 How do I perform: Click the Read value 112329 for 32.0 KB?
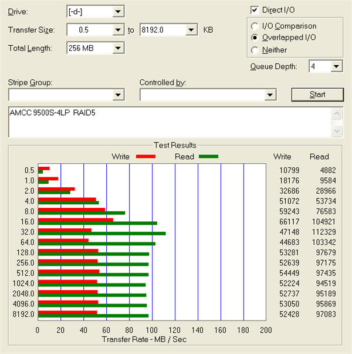point(324,232)
